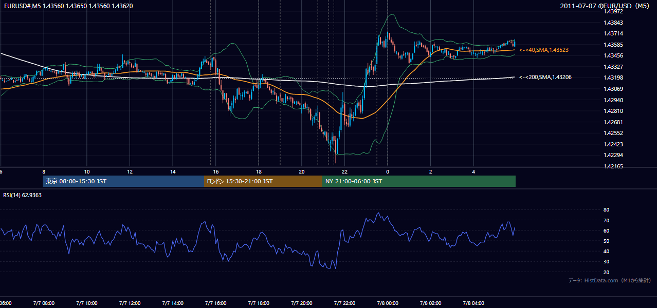Viewport: 657px width, 308px height.
Task: Click price scale value 1.43069
Action: pyautogui.click(x=613, y=89)
